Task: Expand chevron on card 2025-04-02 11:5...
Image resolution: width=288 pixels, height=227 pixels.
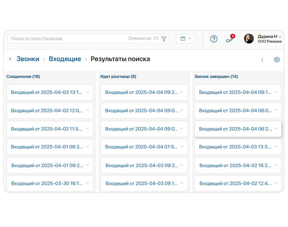Action: [88, 129]
